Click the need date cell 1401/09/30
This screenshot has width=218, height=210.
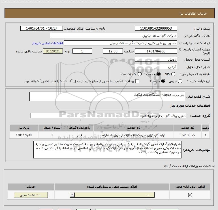point(24,135)
